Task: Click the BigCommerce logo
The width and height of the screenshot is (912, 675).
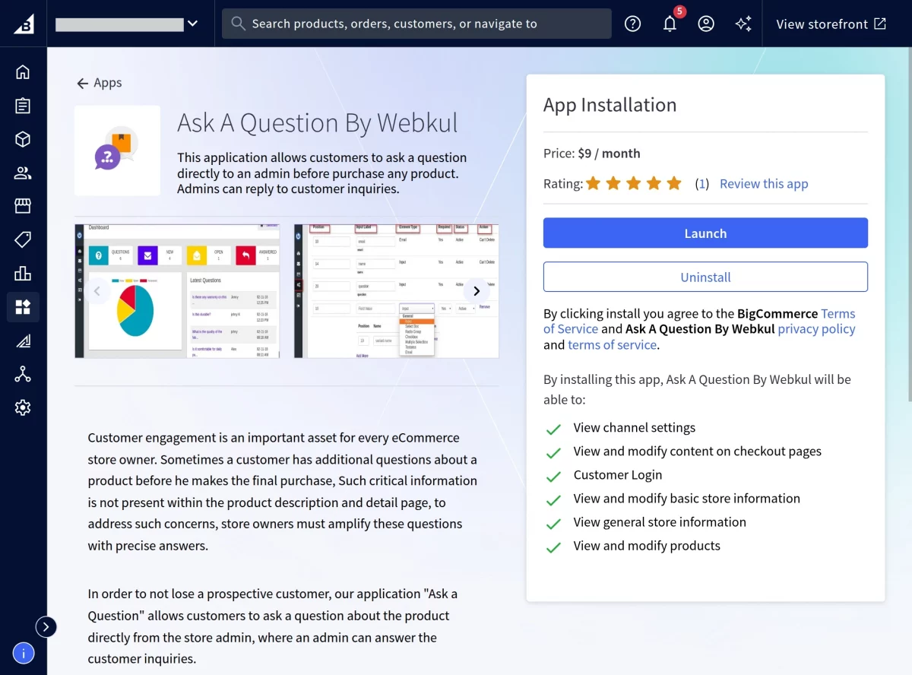Action: [24, 24]
